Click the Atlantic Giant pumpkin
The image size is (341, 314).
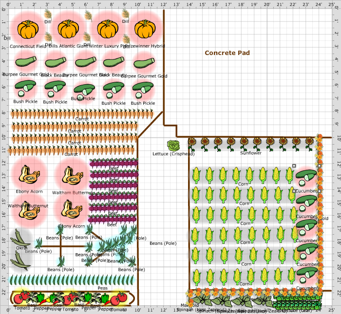pos(69,29)
